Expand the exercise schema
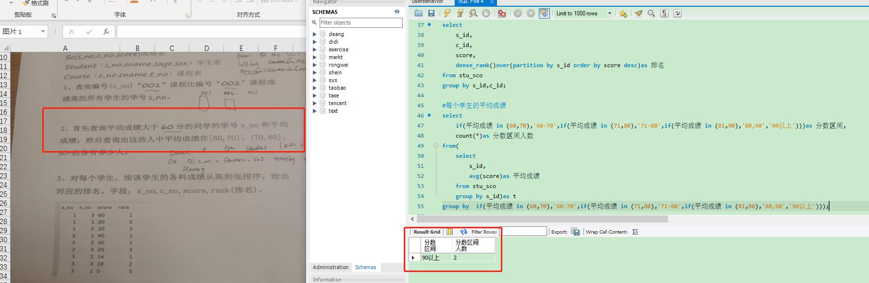Image resolution: width=869 pixels, height=283 pixels. click(x=315, y=49)
